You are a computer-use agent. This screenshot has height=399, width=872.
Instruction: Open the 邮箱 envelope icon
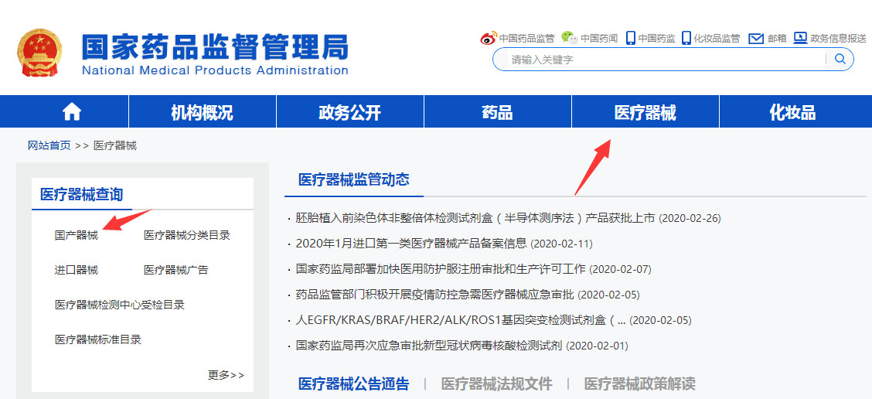click(756, 38)
